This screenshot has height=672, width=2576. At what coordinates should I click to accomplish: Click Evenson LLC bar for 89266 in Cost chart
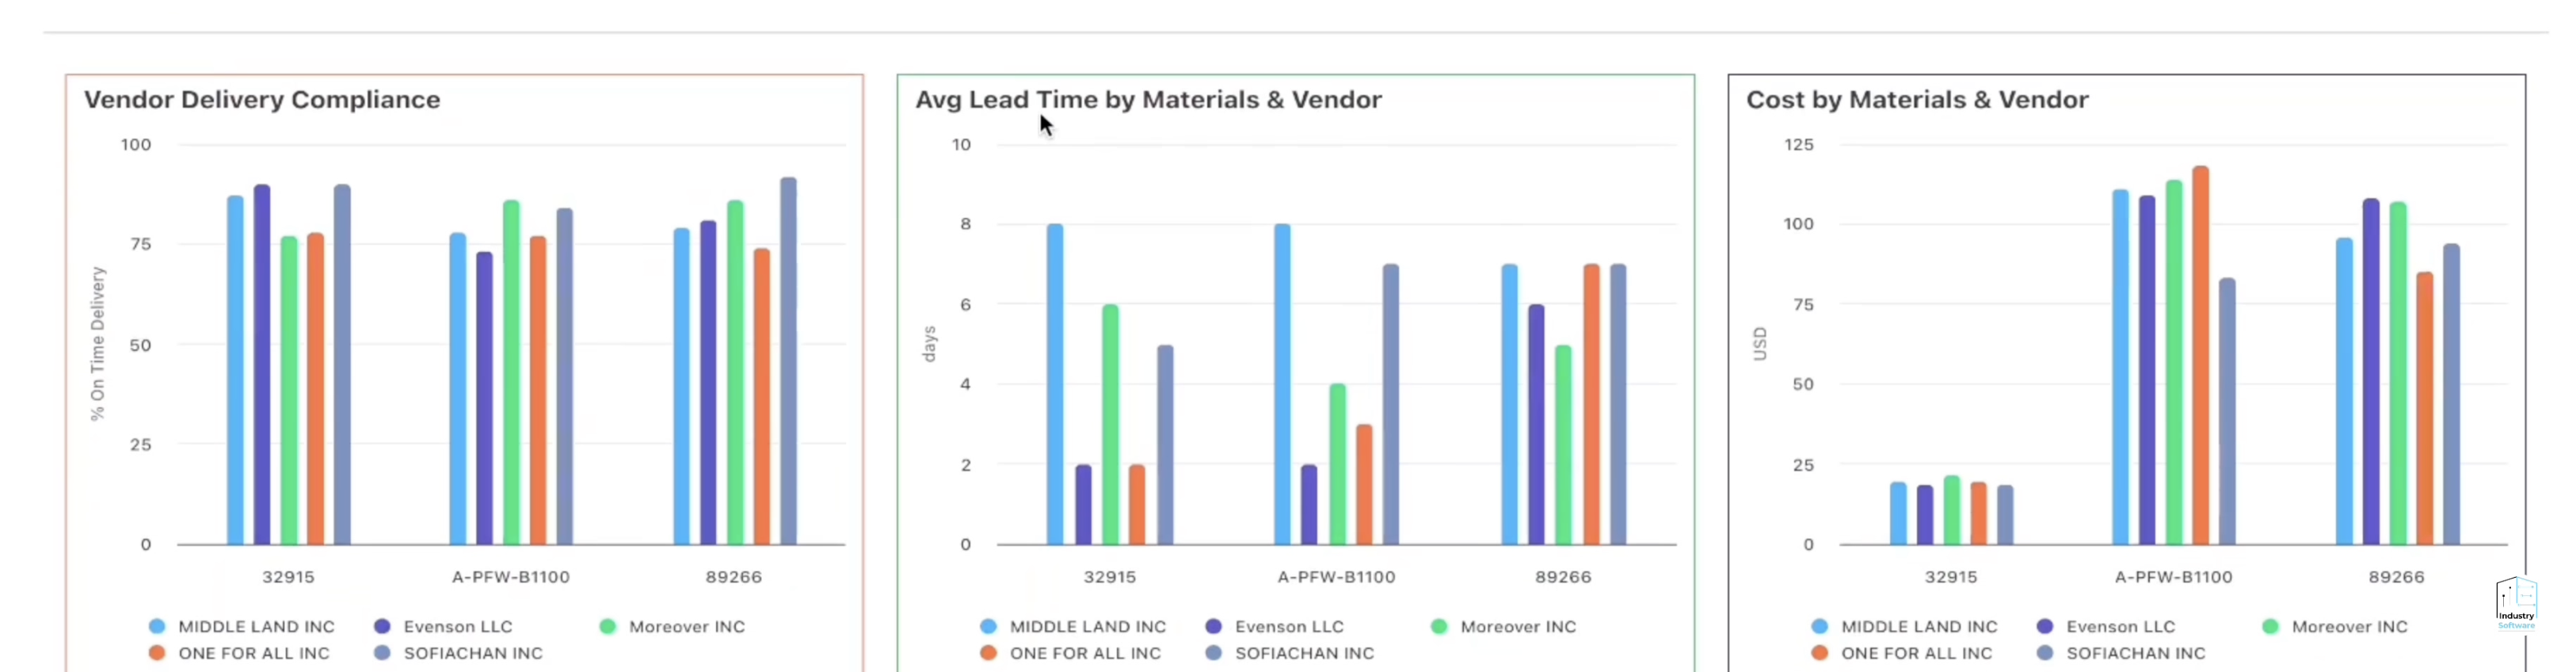click(2370, 372)
